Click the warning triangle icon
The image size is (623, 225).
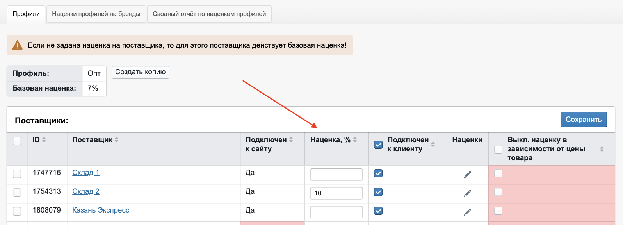(17, 45)
